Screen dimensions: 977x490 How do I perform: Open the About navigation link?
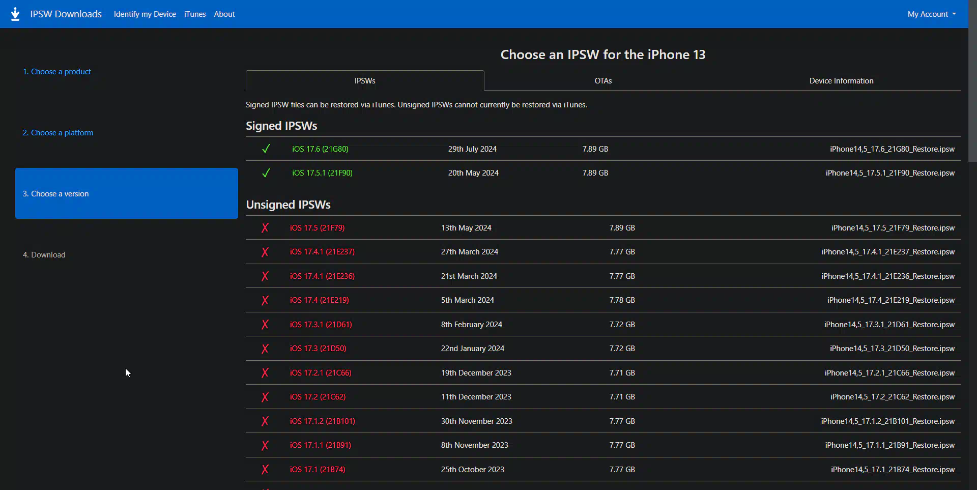224,14
